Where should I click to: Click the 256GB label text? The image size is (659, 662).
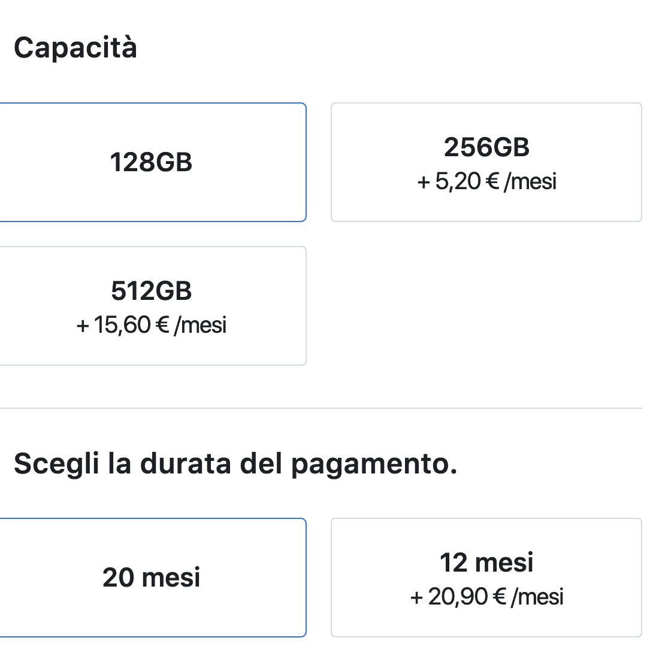[x=486, y=147]
